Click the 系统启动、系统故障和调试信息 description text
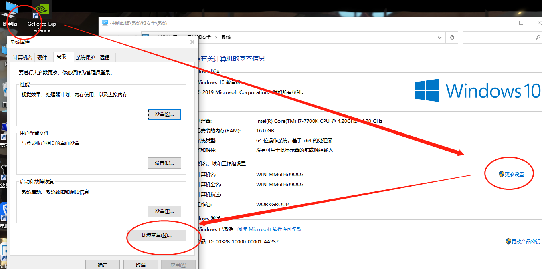 click(55, 192)
